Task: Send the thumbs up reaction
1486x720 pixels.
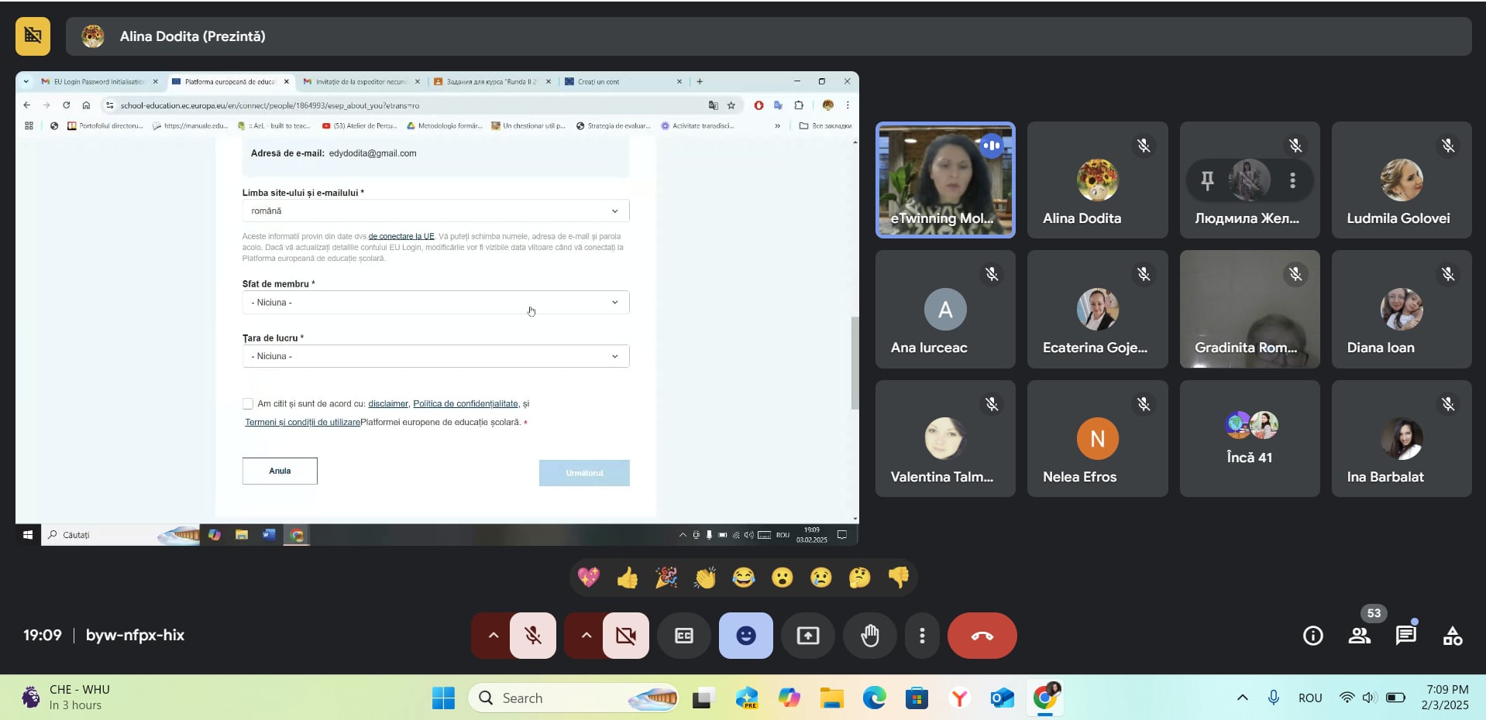Action: click(x=627, y=578)
